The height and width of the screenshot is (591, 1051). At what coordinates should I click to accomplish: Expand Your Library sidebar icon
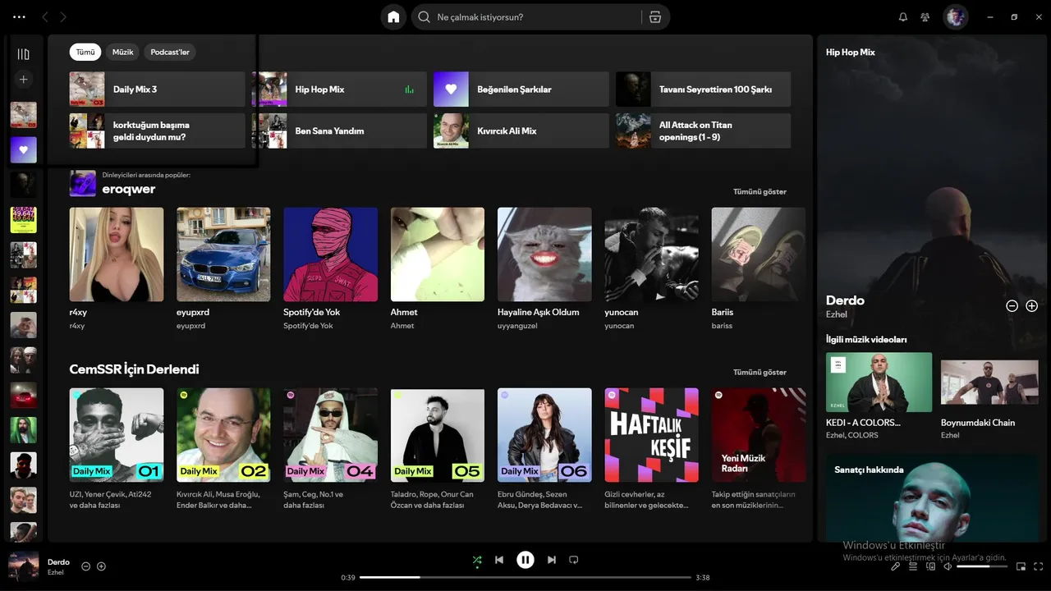pos(23,54)
